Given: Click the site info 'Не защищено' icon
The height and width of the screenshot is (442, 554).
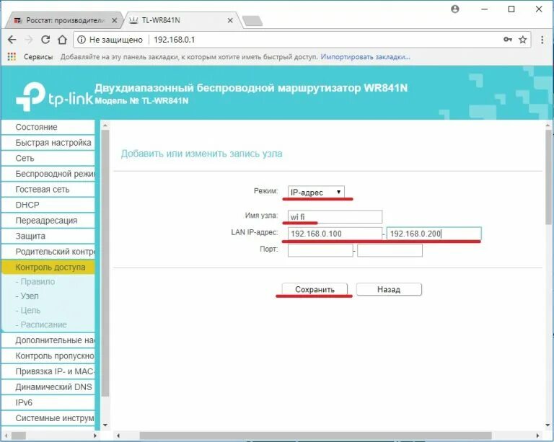Looking at the screenshot, I should click(82, 40).
